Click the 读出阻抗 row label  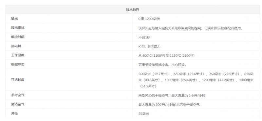coord(18,28)
